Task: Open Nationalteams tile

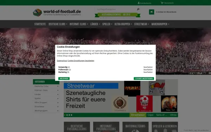Action: [135, 127]
